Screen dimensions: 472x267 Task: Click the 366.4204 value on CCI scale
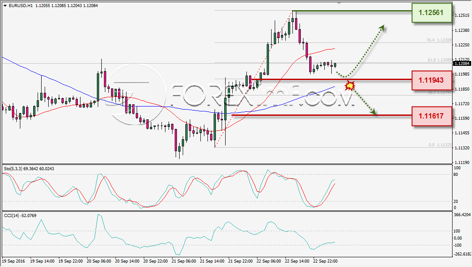[462, 215]
